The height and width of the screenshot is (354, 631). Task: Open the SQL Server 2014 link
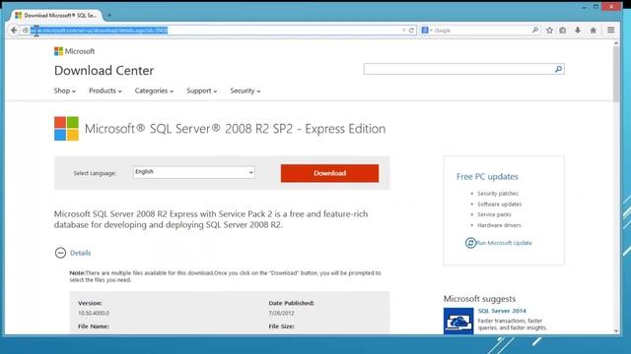[502, 311]
